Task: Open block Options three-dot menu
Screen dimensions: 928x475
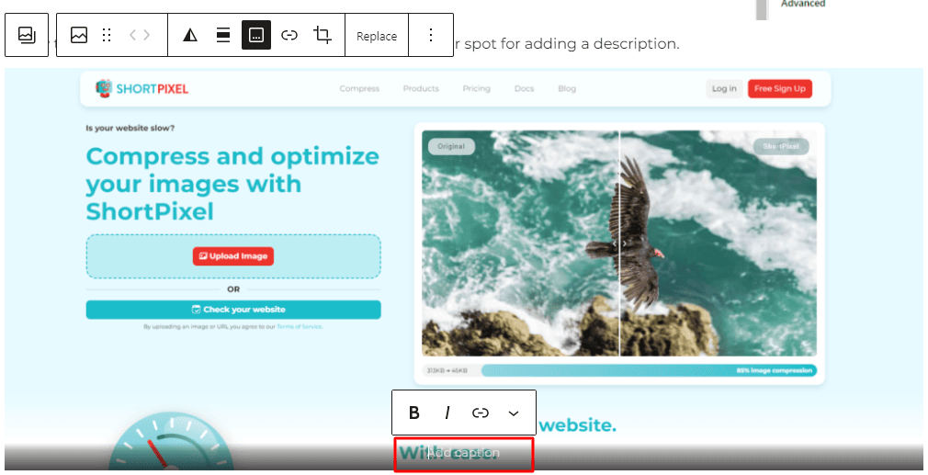Action: pyautogui.click(x=431, y=36)
